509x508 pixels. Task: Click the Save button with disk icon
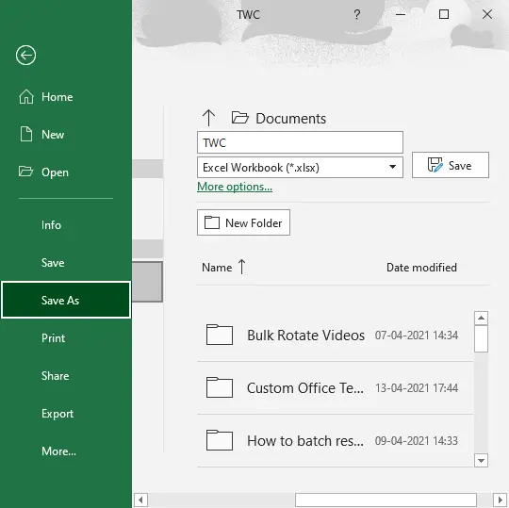451,165
